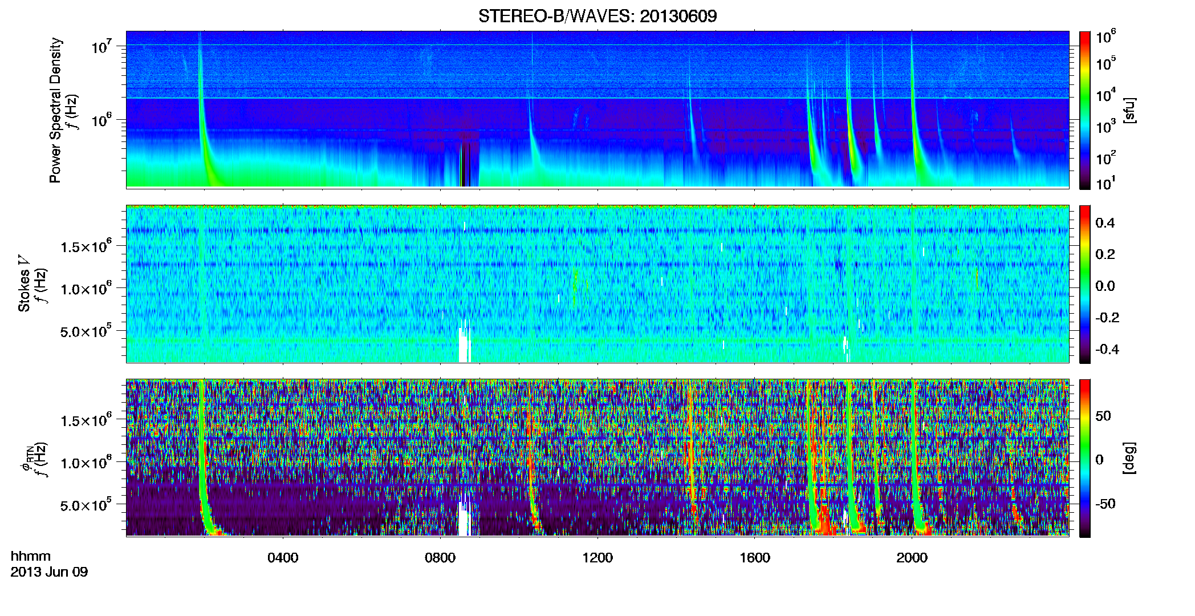Click the 5.0×10^5 tick on the φRTN panel
Screen dimensions: 1195x616
[86, 505]
